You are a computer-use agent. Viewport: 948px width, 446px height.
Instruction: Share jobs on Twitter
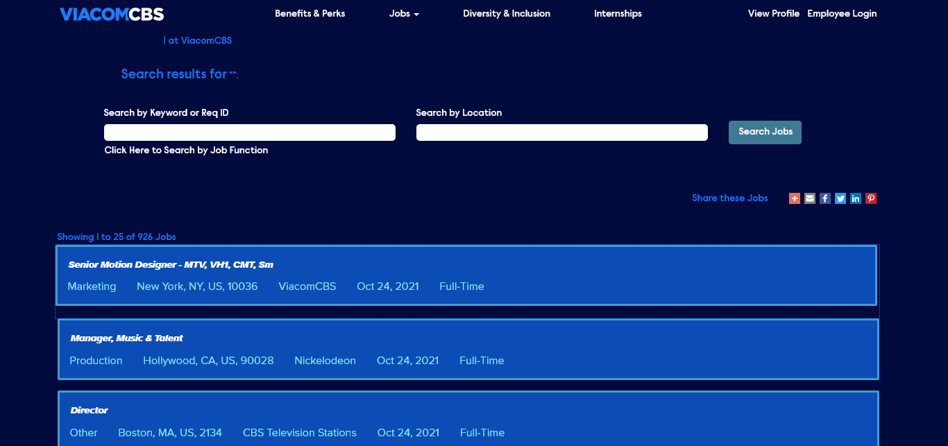tap(840, 198)
